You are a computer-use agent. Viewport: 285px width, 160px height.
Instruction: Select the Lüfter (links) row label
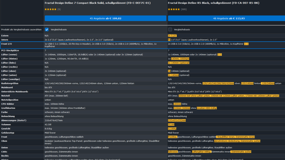(x=9, y=63)
